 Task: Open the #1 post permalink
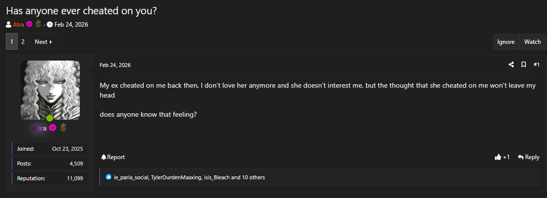click(x=537, y=65)
